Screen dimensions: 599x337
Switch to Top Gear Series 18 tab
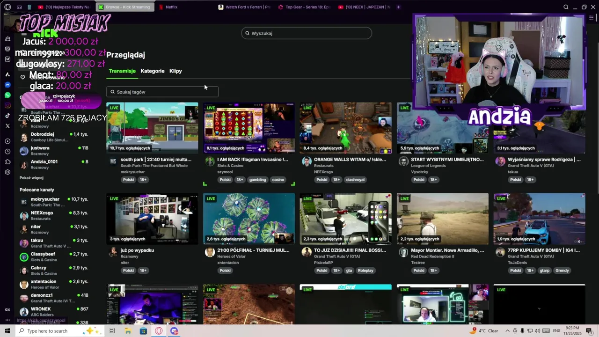point(305,7)
